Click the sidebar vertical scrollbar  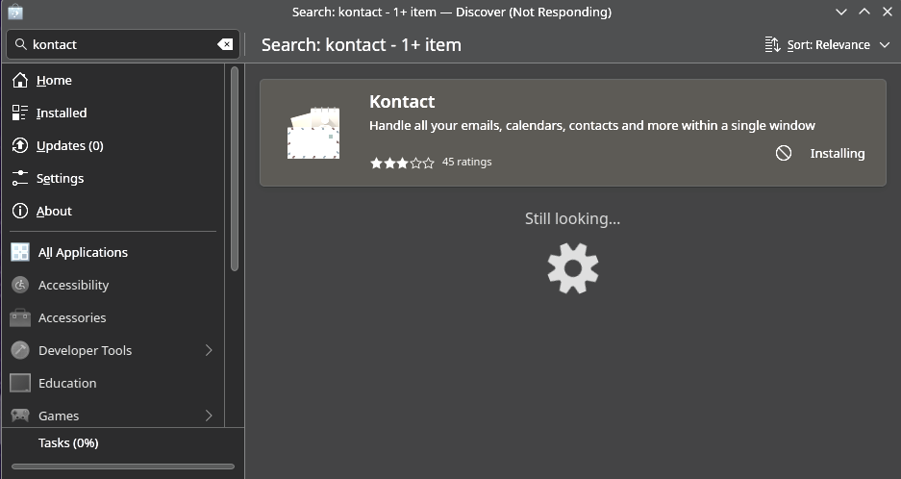coord(234,168)
